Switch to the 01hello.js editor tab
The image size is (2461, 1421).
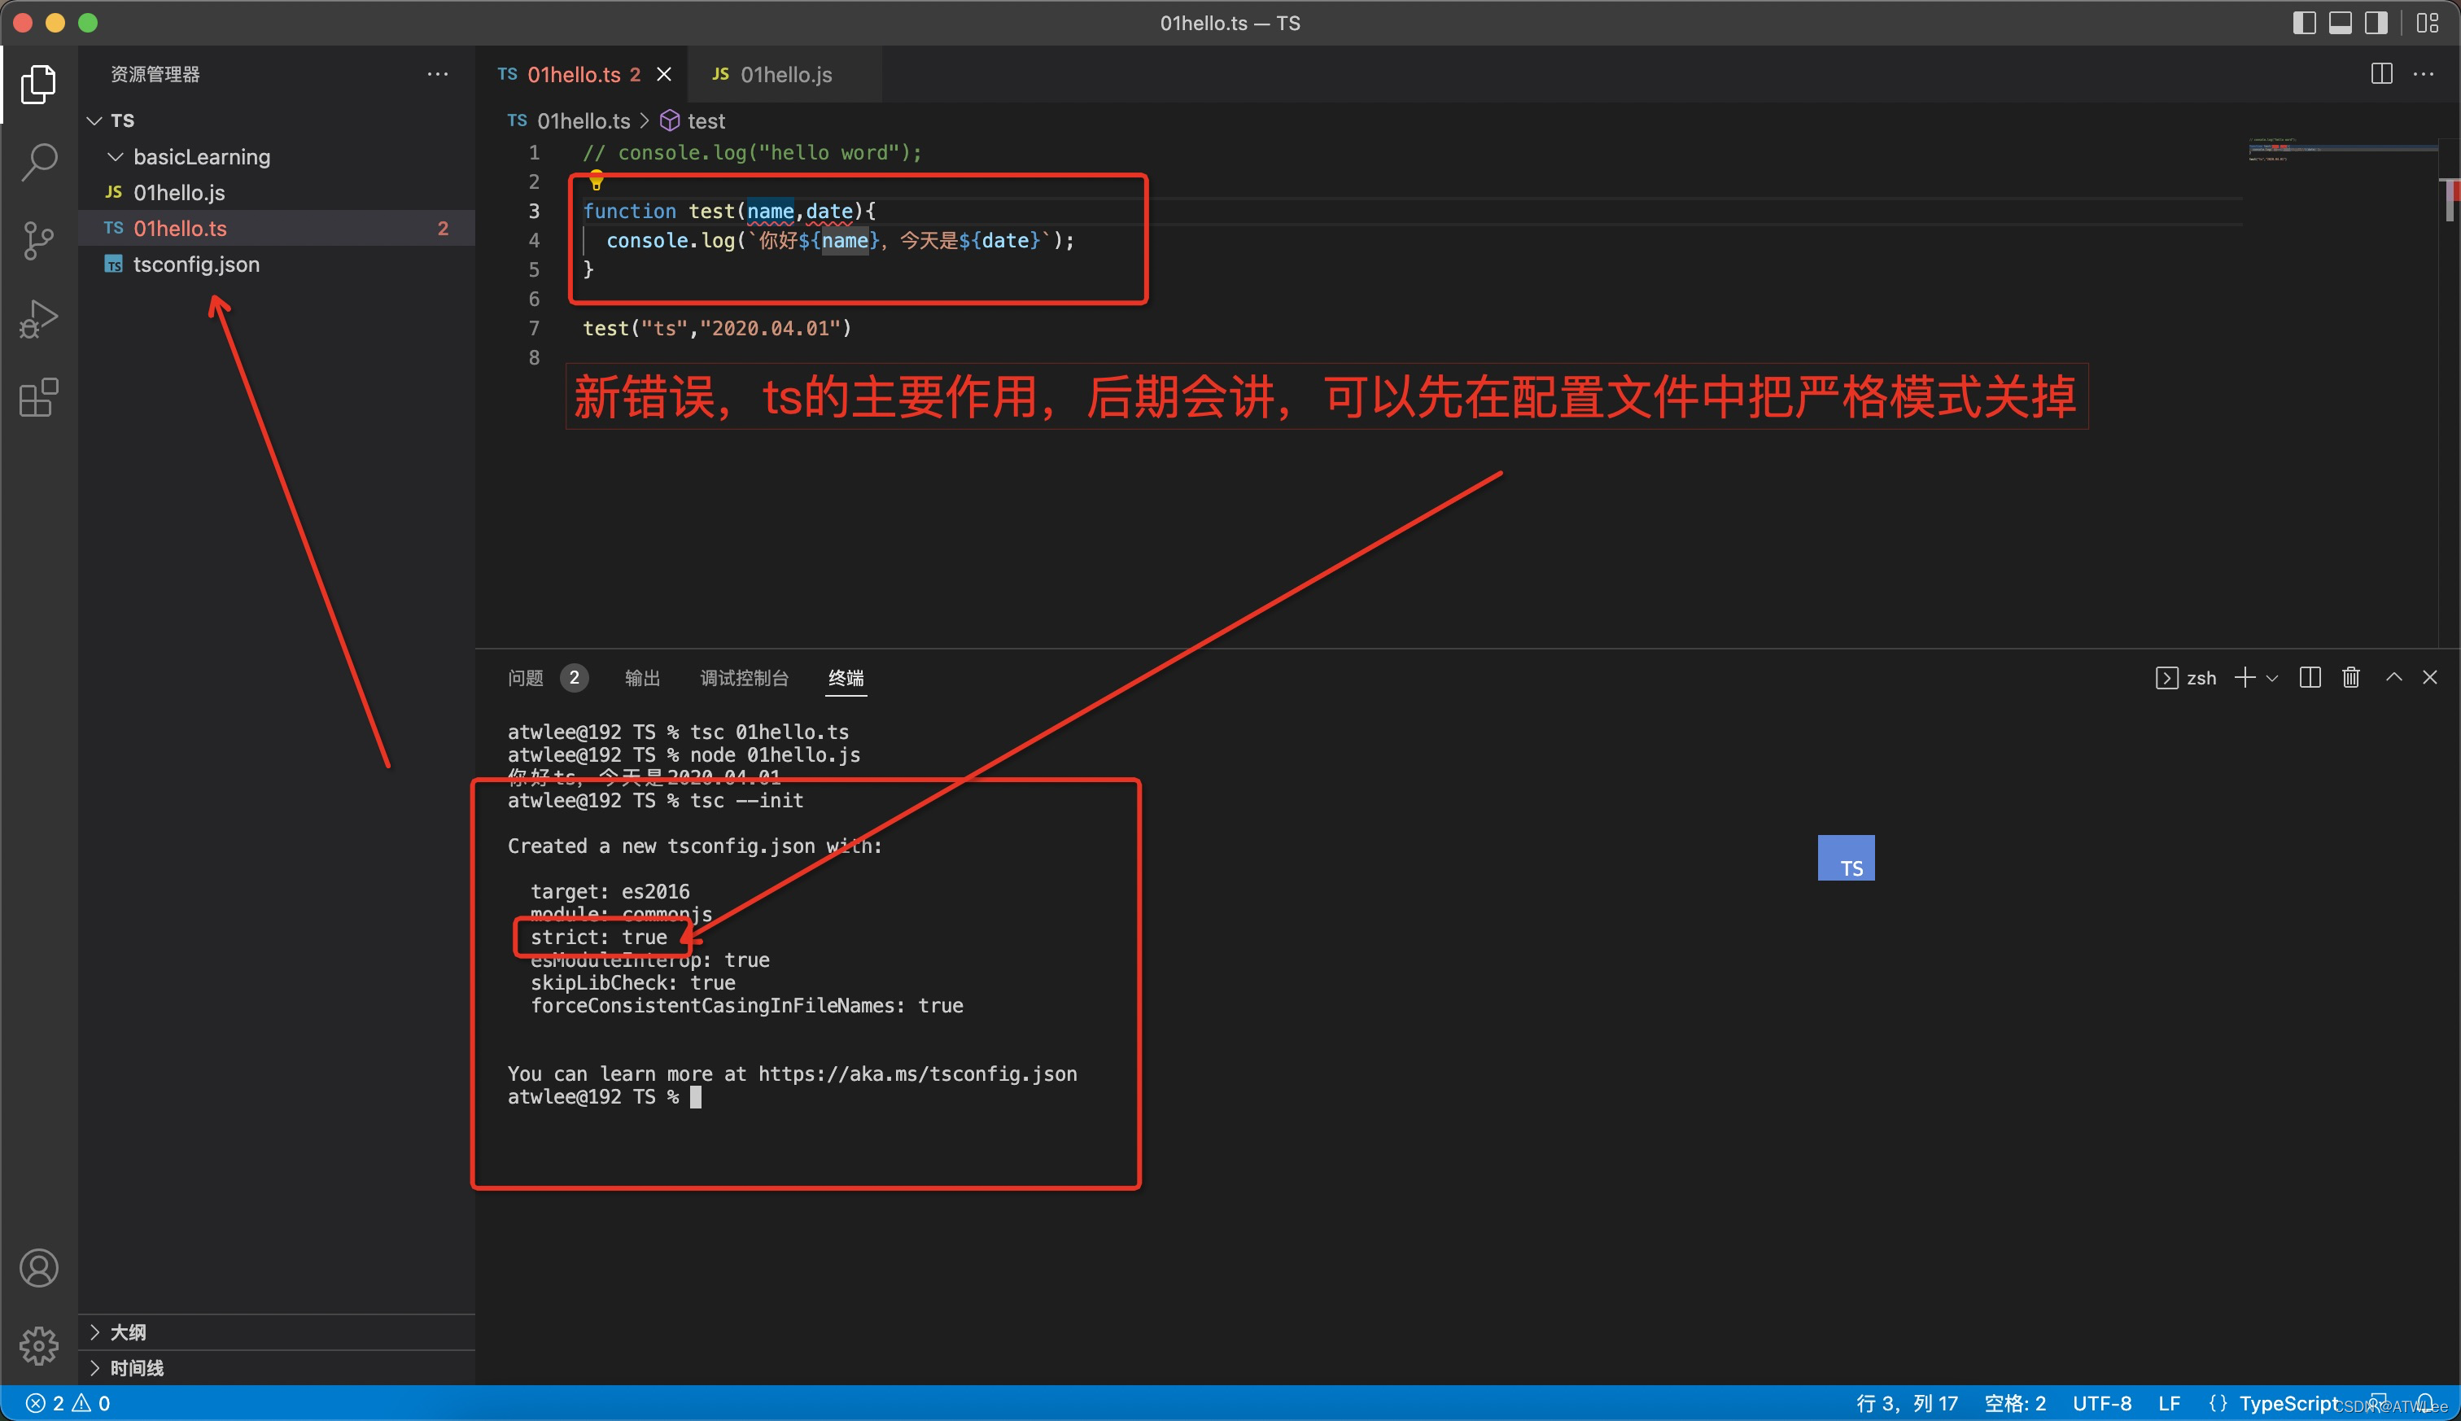[785, 74]
